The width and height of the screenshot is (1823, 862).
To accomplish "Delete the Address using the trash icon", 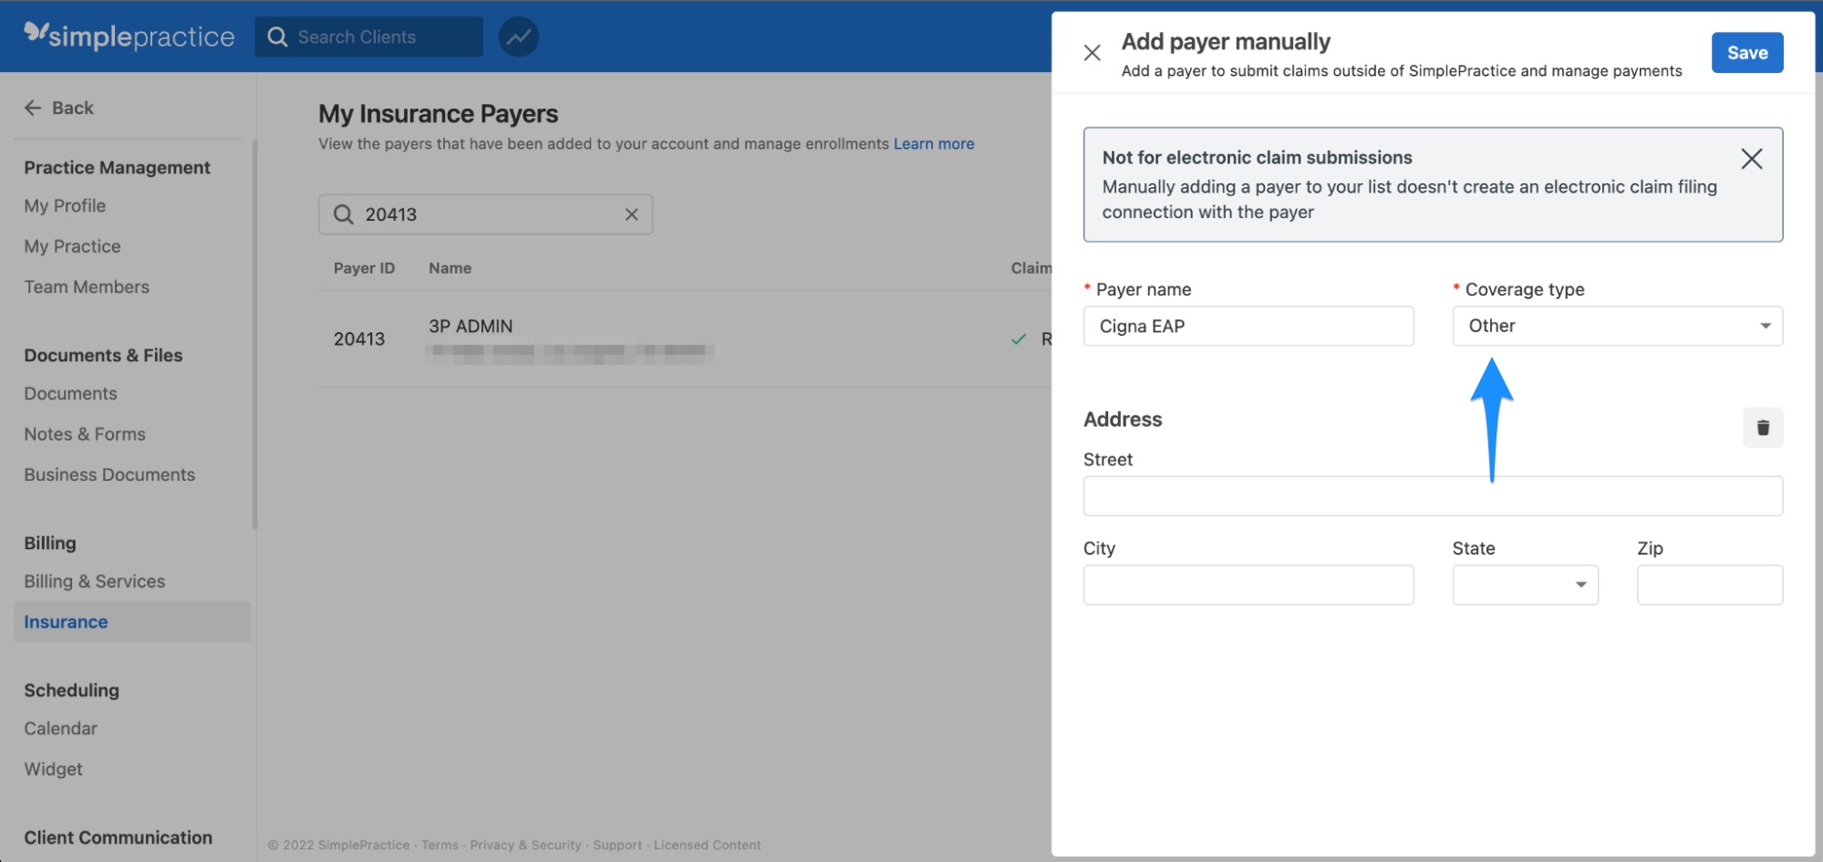I will pos(1763,427).
